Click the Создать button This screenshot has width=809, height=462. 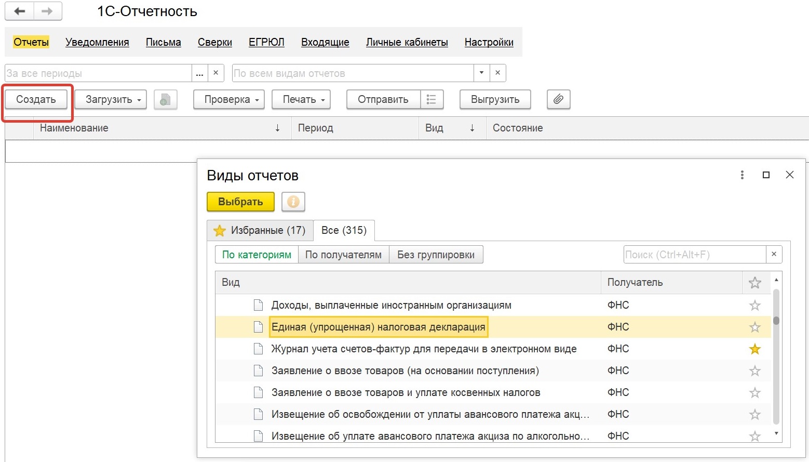click(x=36, y=99)
